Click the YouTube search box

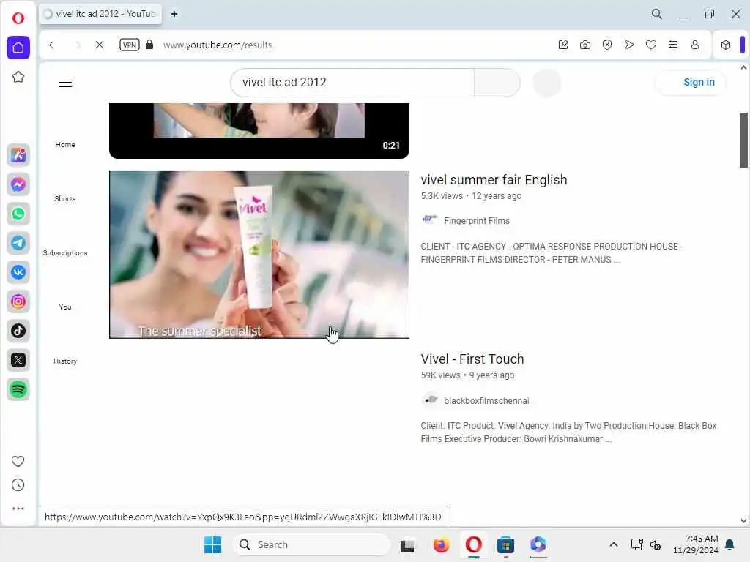pyautogui.click(x=352, y=82)
